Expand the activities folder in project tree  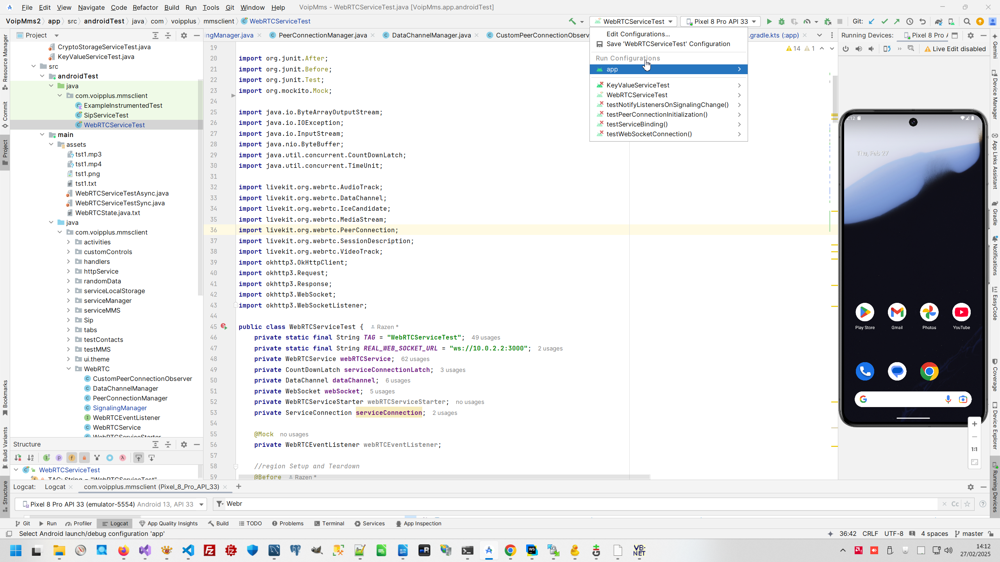tap(69, 242)
